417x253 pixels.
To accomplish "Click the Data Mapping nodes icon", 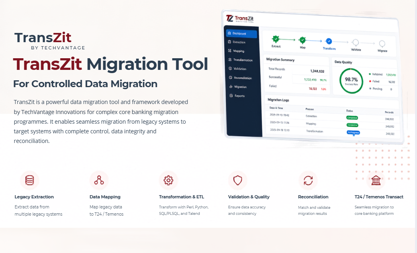I will [x=99, y=180].
